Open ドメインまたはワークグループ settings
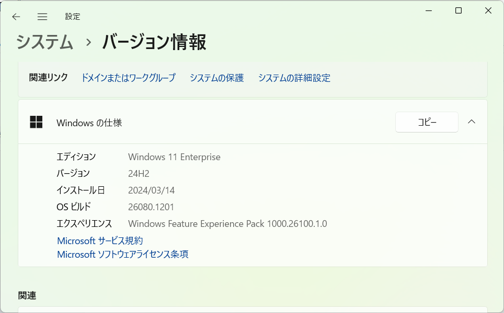 [x=128, y=78]
